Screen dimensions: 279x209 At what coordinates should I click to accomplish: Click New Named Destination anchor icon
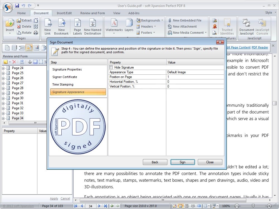93,23
